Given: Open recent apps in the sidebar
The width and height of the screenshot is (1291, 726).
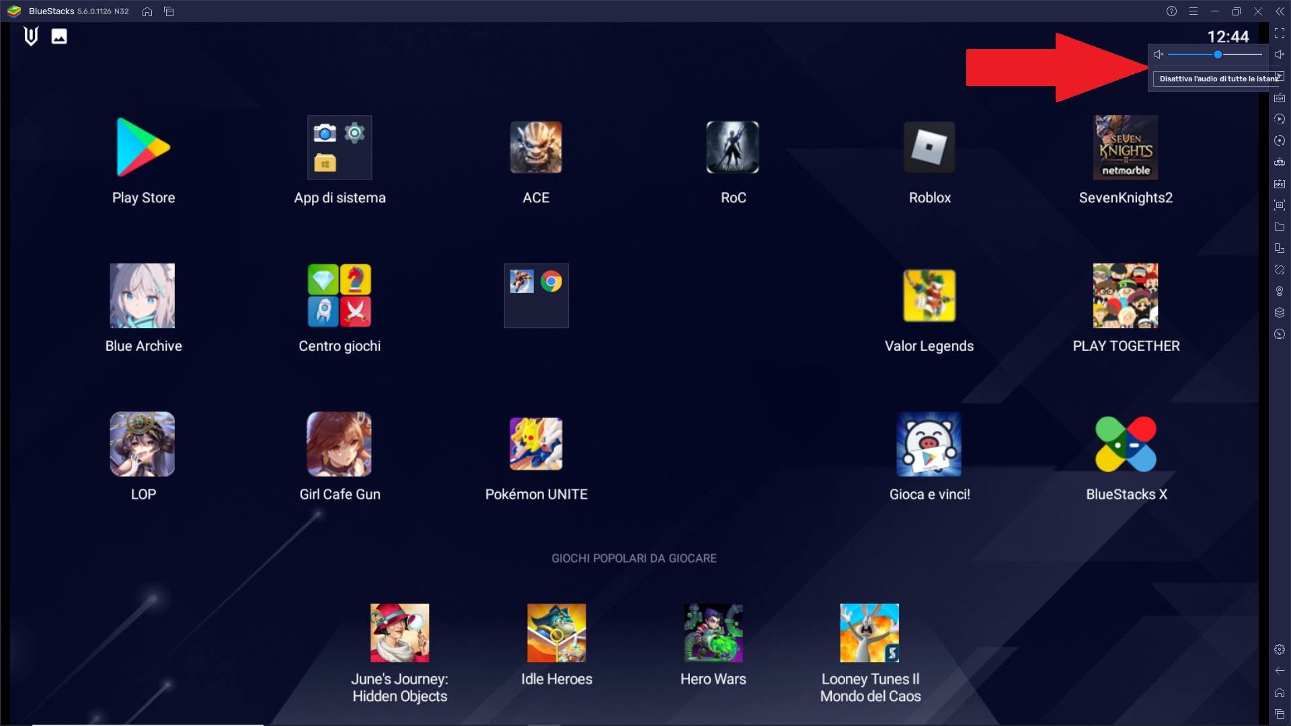Looking at the screenshot, I should (1280, 714).
